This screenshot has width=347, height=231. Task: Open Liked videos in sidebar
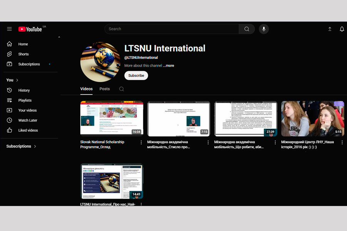pyautogui.click(x=29, y=130)
